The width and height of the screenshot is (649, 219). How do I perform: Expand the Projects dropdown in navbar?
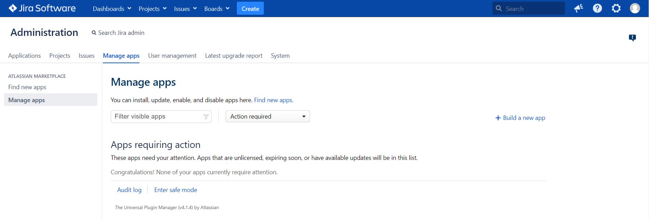click(152, 9)
